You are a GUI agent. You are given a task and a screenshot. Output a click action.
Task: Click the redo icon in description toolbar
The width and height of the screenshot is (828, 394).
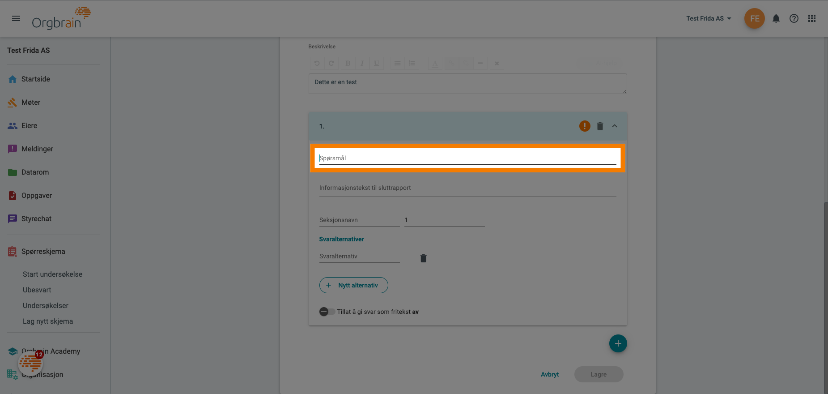coord(331,63)
